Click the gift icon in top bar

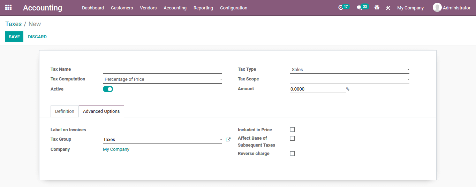click(x=377, y=7)
